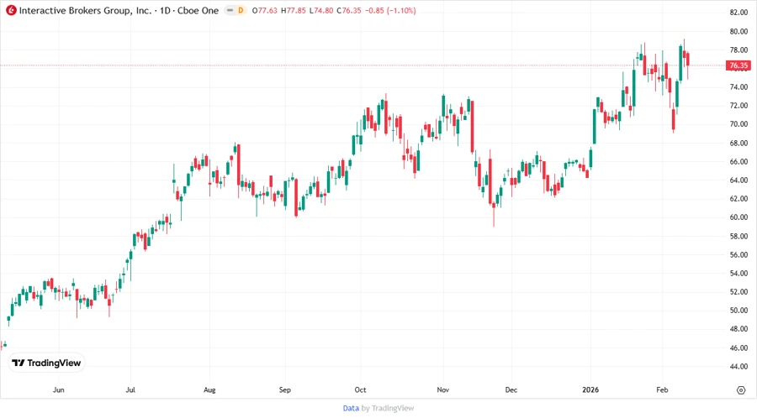Click the 72.00 price axis label
The image size is (757, 418).
tap(738, 106)
